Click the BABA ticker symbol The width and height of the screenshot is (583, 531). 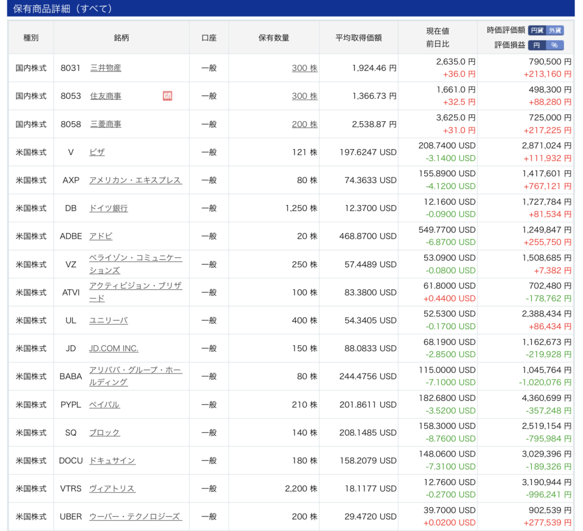71,376
